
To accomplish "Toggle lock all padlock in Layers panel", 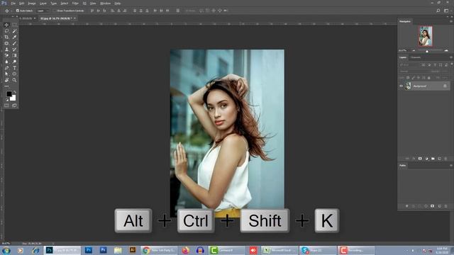I will coord(428,77).
